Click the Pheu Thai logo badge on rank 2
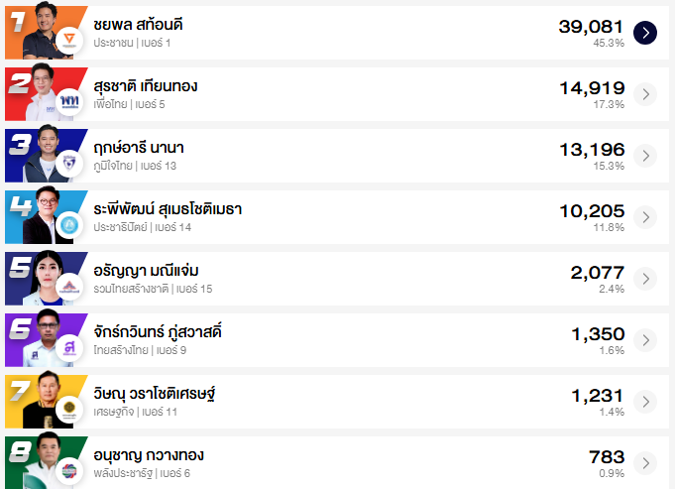Viewport: 675px width, 489px height. 69,101
